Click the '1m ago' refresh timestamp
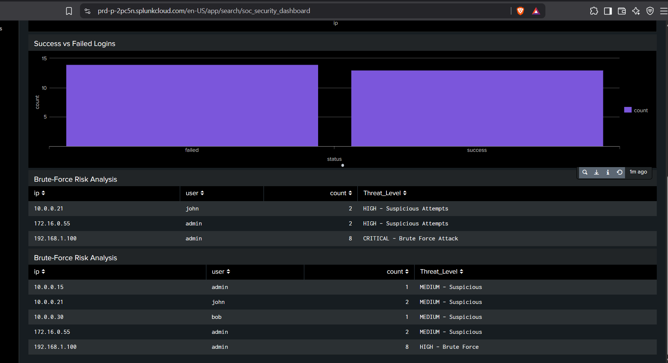The image size is (668, 363). [638, 172]
